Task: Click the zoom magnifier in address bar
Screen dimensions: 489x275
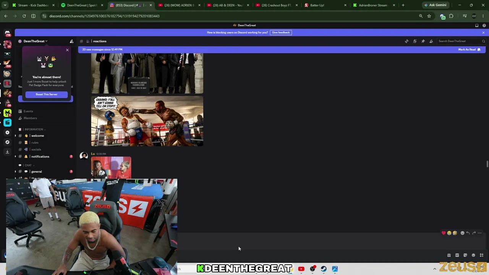Action: click(421, 16)
